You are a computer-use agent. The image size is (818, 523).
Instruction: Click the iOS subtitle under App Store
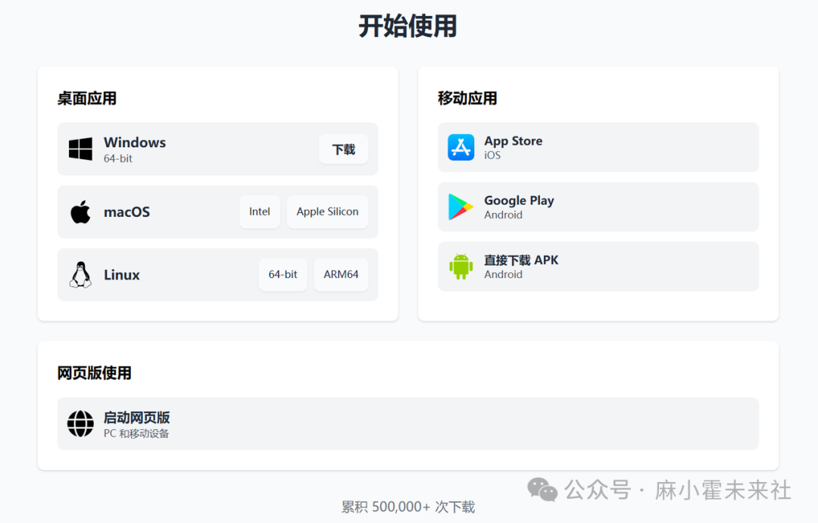[x=492, y=155]
